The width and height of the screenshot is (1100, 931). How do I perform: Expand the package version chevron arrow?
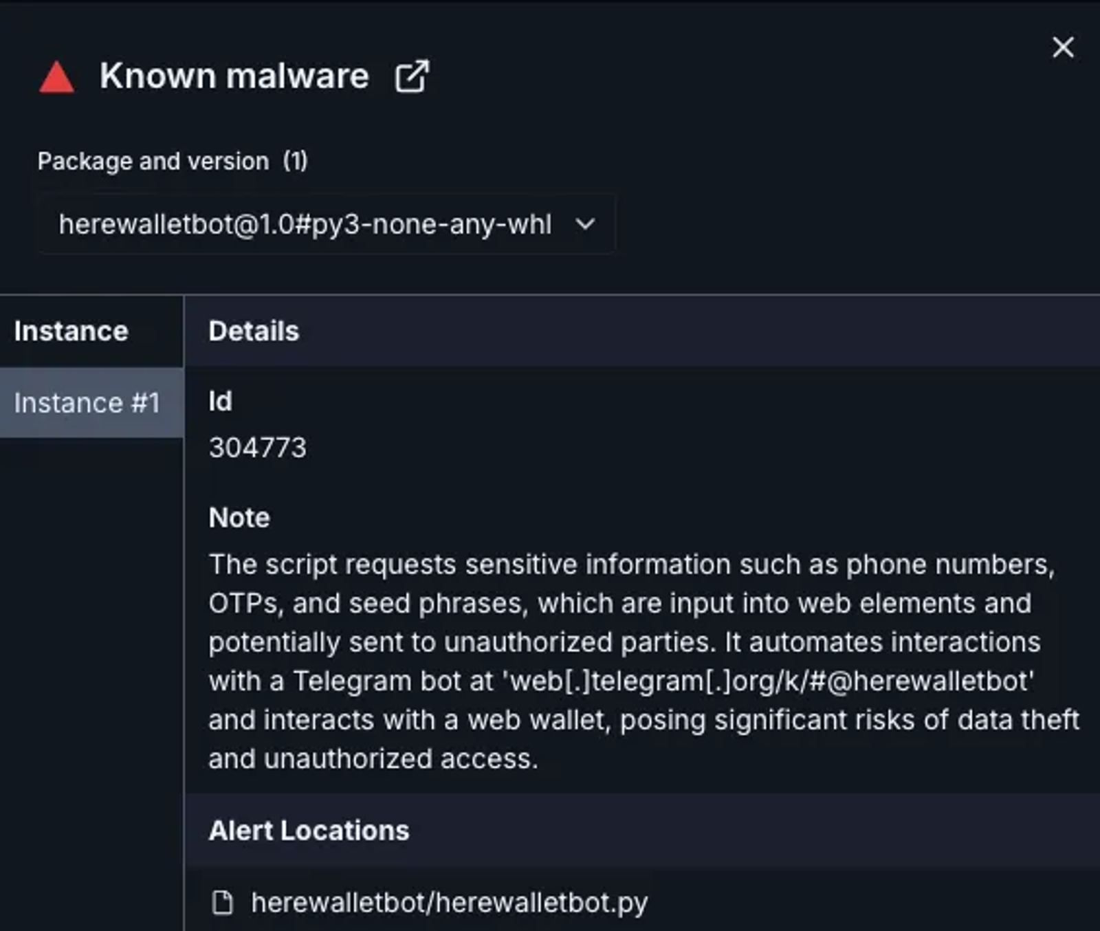[585, 224]
